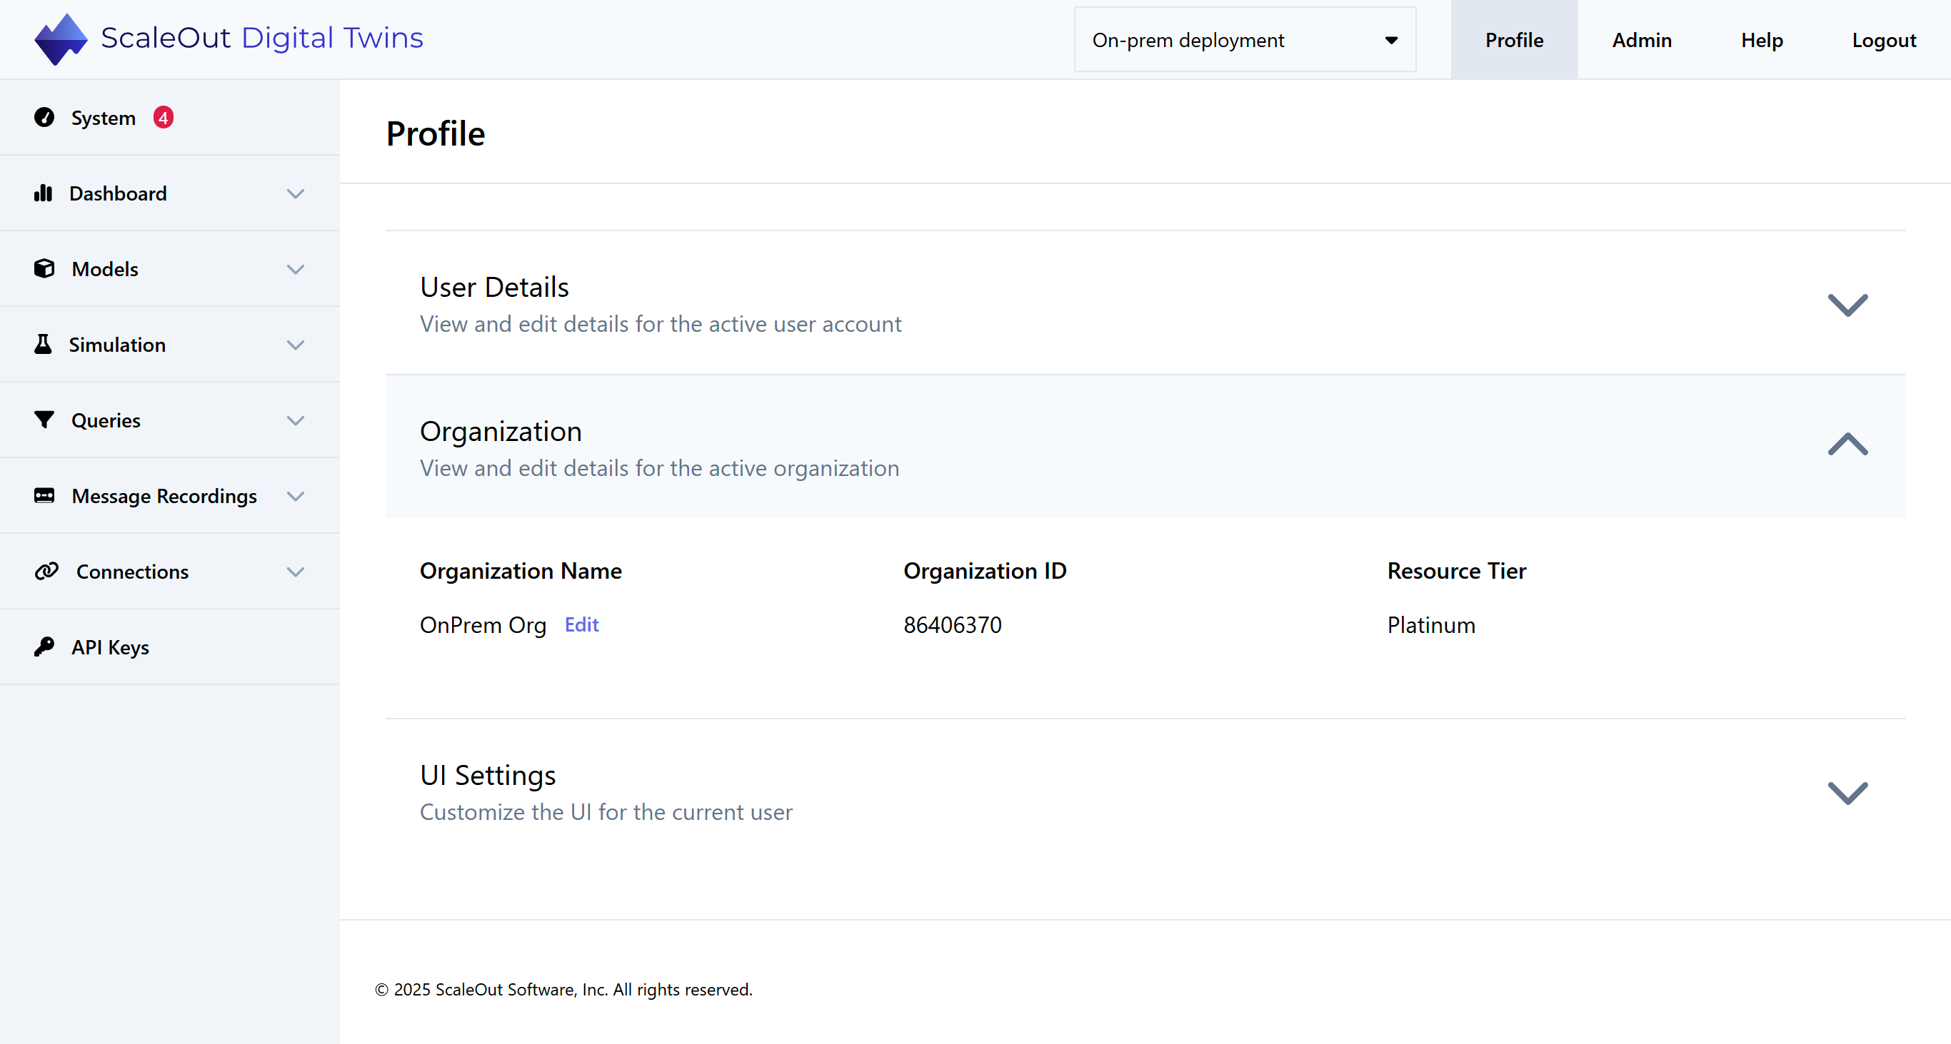The height and width of the screenshot is (1044, 1951).
Task: Expand the Models sidebar chevron
Action: 296,270
